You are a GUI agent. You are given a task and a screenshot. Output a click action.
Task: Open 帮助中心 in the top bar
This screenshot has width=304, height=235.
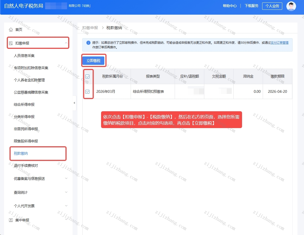[230, 6]
